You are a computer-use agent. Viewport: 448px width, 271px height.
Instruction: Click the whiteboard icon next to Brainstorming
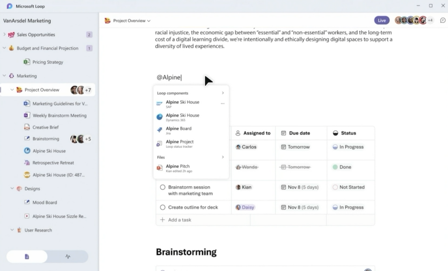(x=27, y=139)
